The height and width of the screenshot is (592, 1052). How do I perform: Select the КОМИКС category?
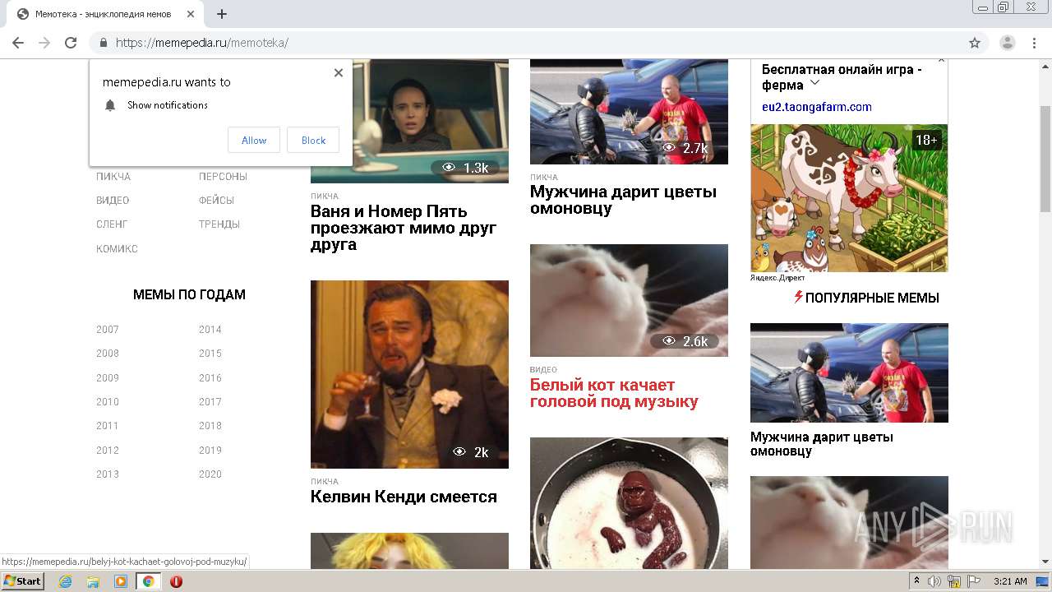pyautogui.click(x=117, y=249)
